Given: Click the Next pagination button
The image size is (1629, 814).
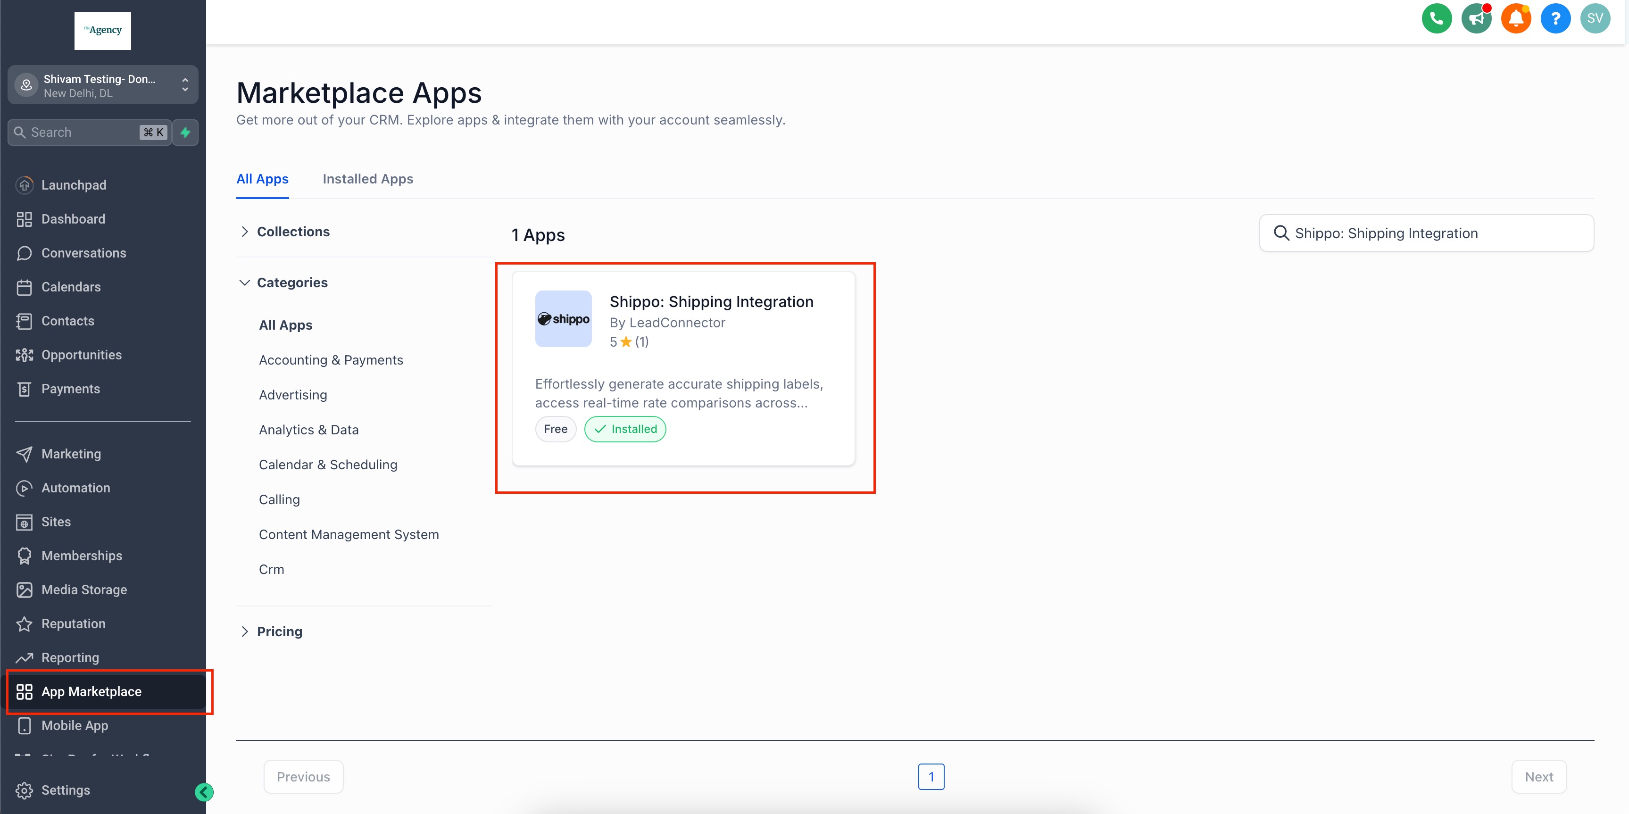Looking at the screenshot, I should (1538, 777).
